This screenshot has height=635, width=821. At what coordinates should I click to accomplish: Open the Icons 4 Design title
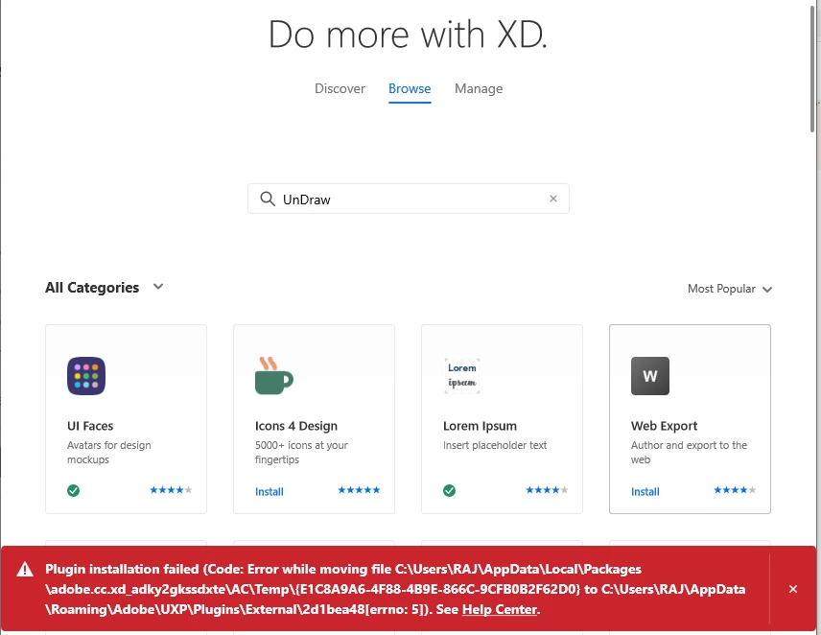pos(296,426)
